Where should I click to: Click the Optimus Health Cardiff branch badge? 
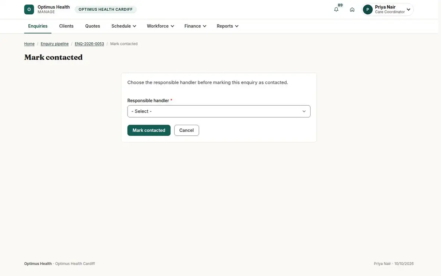point(105,10)
